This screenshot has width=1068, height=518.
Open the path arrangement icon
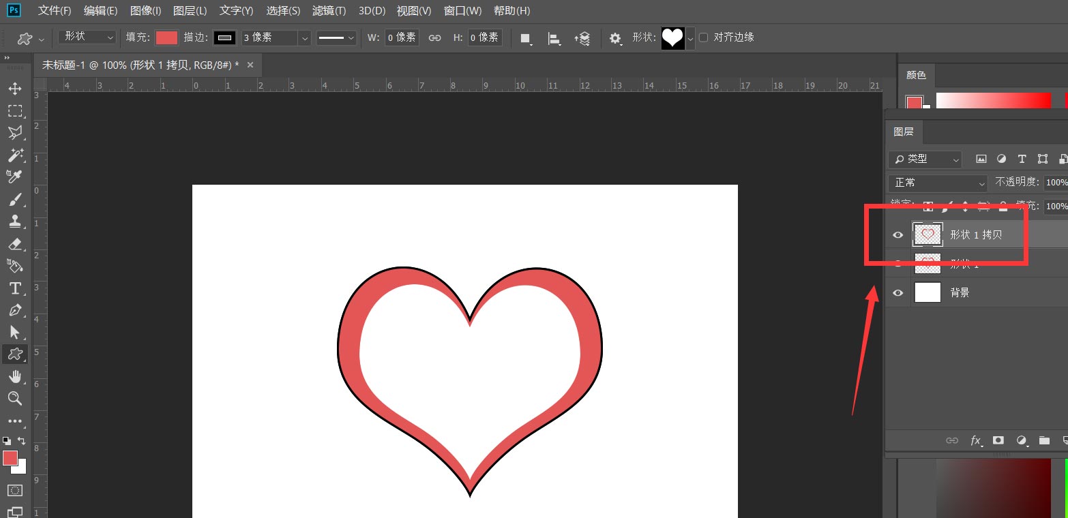[x=582, y=38]
